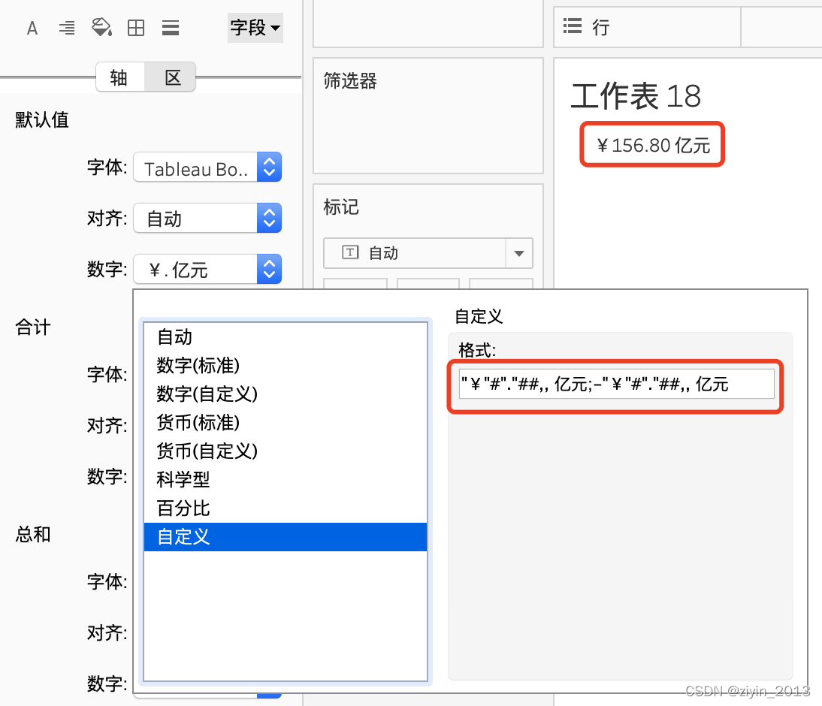Click the custom 格式 input field
This screenshot has height=706, width=822.
[x=616, y=385]
